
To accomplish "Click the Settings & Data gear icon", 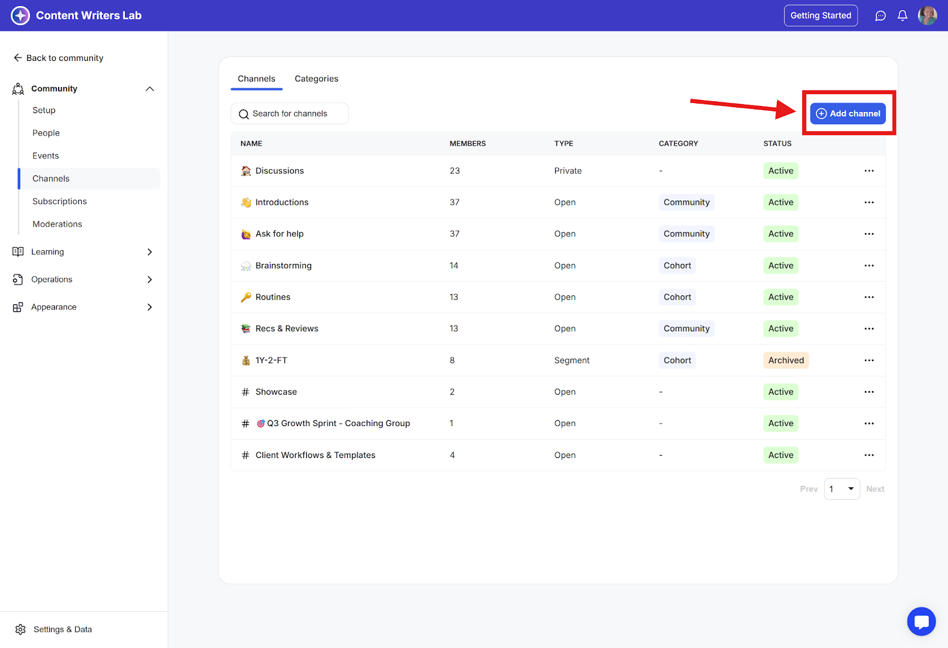I will click(21, 629).
